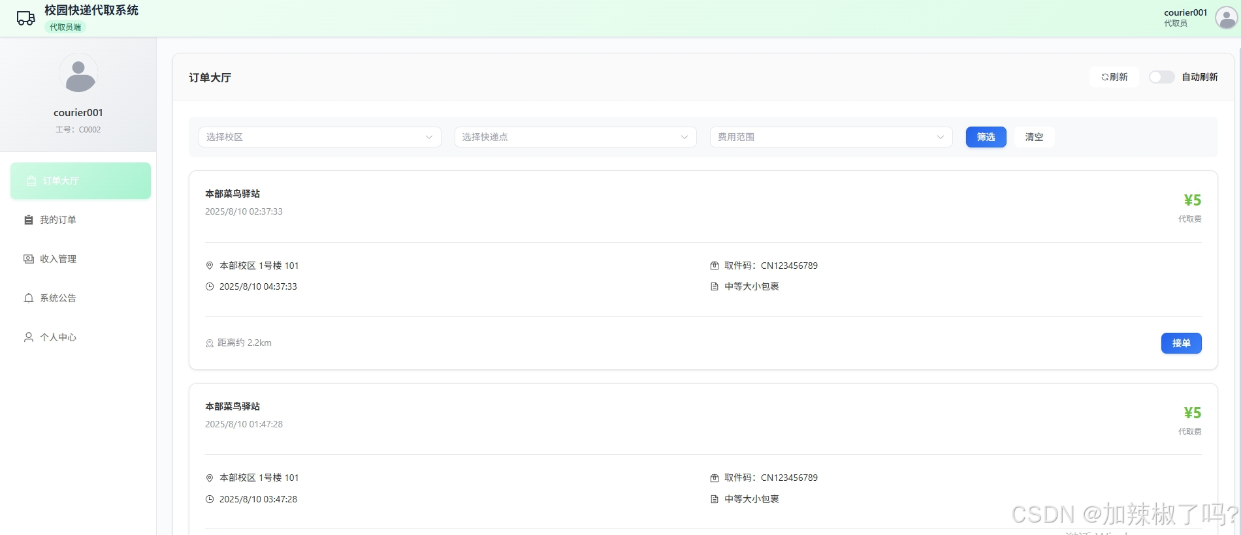The width and height of the screenshot is (1241, 535).
Task: Click the document icon in second order card
Action: (715, 499)
